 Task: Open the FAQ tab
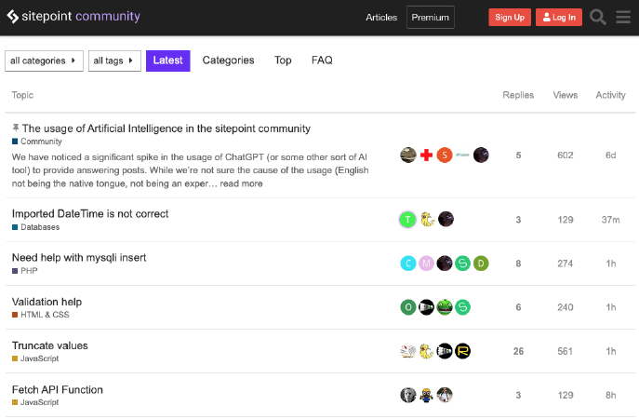pos(322,61)
